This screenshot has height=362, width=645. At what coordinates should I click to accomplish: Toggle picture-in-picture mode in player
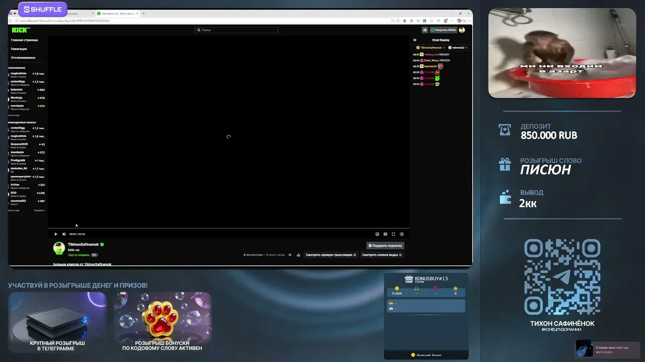(377, 234)
